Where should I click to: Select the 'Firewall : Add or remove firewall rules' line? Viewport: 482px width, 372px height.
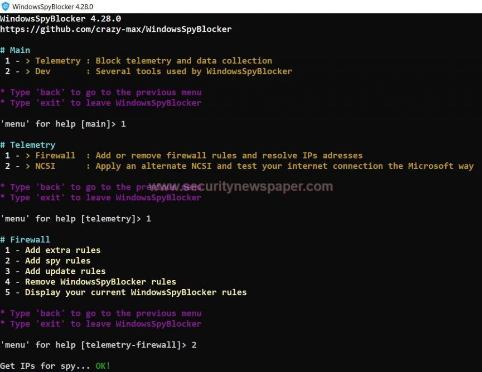[184, 156]
